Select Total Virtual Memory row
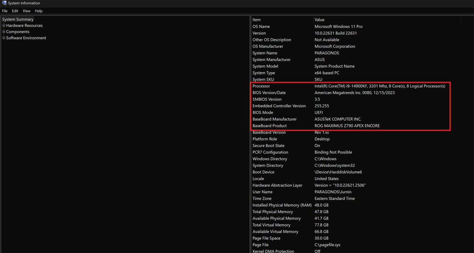 (x=271, y=225)
